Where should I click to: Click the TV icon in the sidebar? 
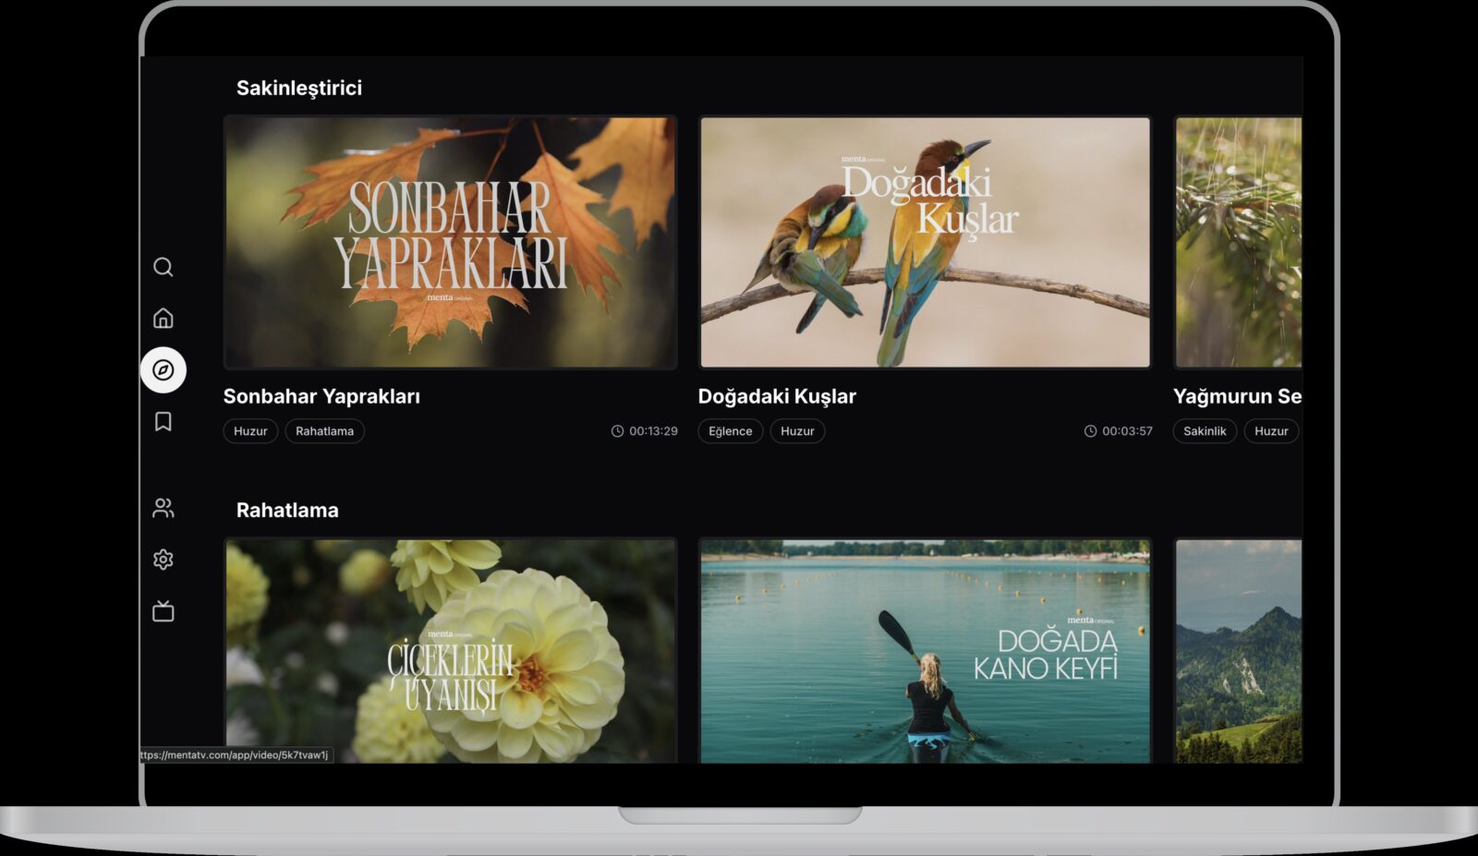[164, 611]
